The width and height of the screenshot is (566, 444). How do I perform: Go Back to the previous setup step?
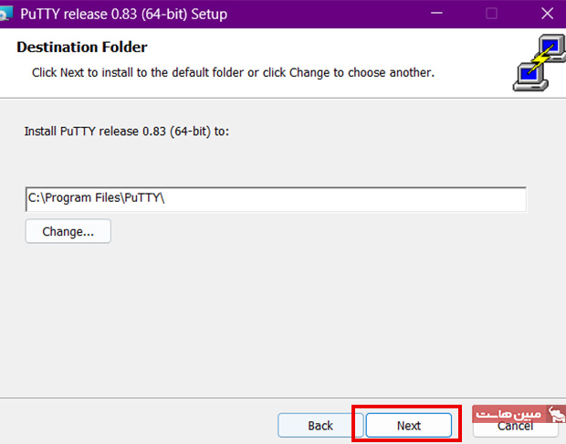(320, 426)
